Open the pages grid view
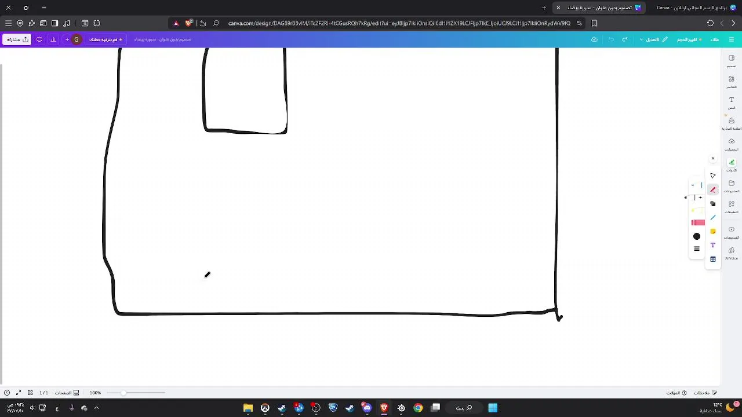This screenshot has height=417, width=742. coord(30,393)
